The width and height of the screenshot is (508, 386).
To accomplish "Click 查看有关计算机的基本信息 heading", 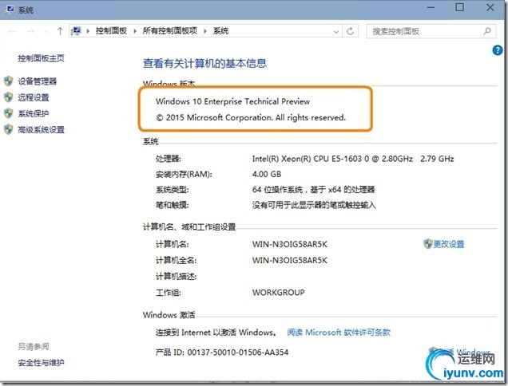I will tap(204, 63).
